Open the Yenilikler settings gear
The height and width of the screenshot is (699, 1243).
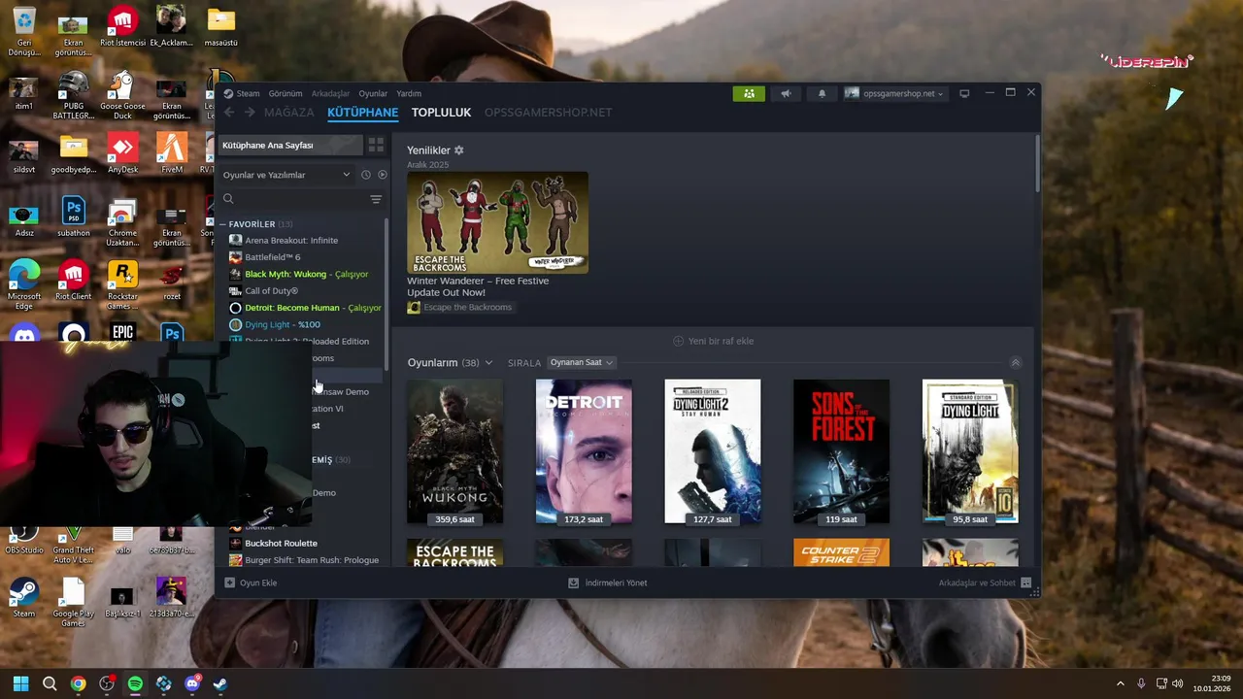coord(459,150)
